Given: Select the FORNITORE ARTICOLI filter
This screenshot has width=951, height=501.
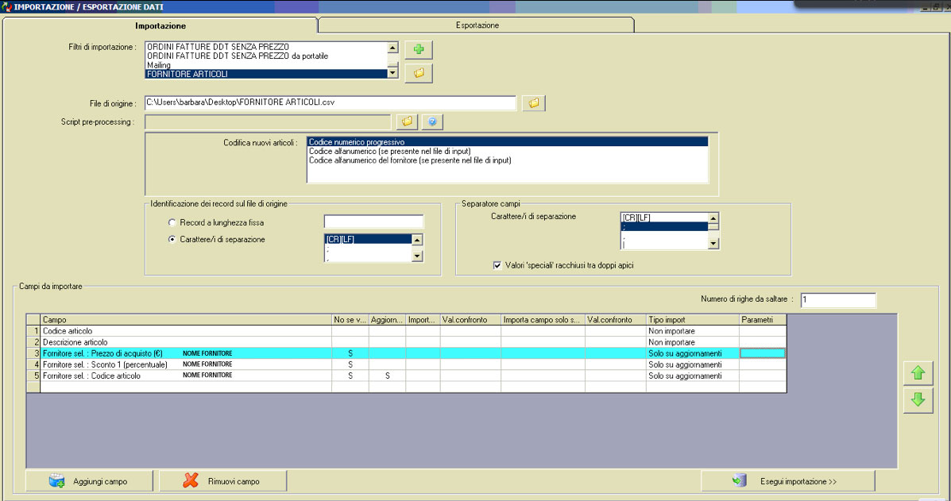Looking at the screenshot, I should pos(265,74).
